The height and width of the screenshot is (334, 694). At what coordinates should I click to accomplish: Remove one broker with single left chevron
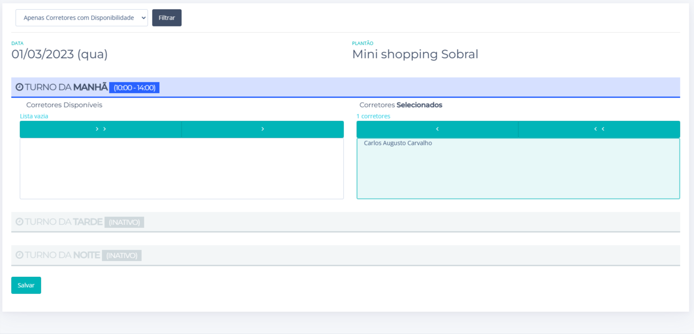[437, 129]
